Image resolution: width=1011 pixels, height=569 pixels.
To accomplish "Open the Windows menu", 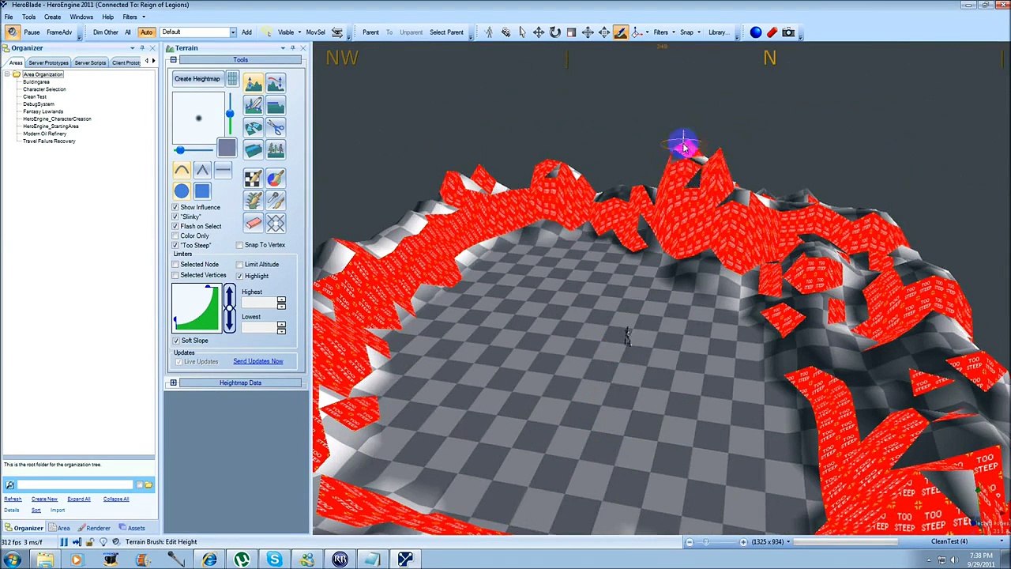I will point(81,17).
